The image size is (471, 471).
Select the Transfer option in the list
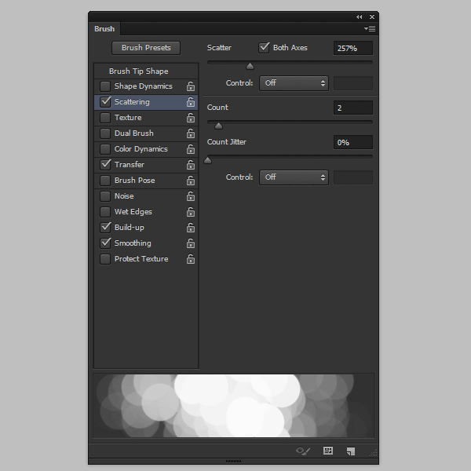[130, 165]
